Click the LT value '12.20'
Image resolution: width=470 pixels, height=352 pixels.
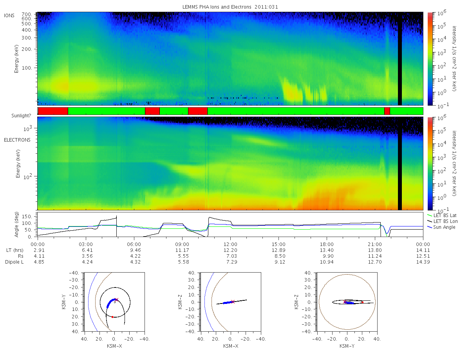[230, 250]
